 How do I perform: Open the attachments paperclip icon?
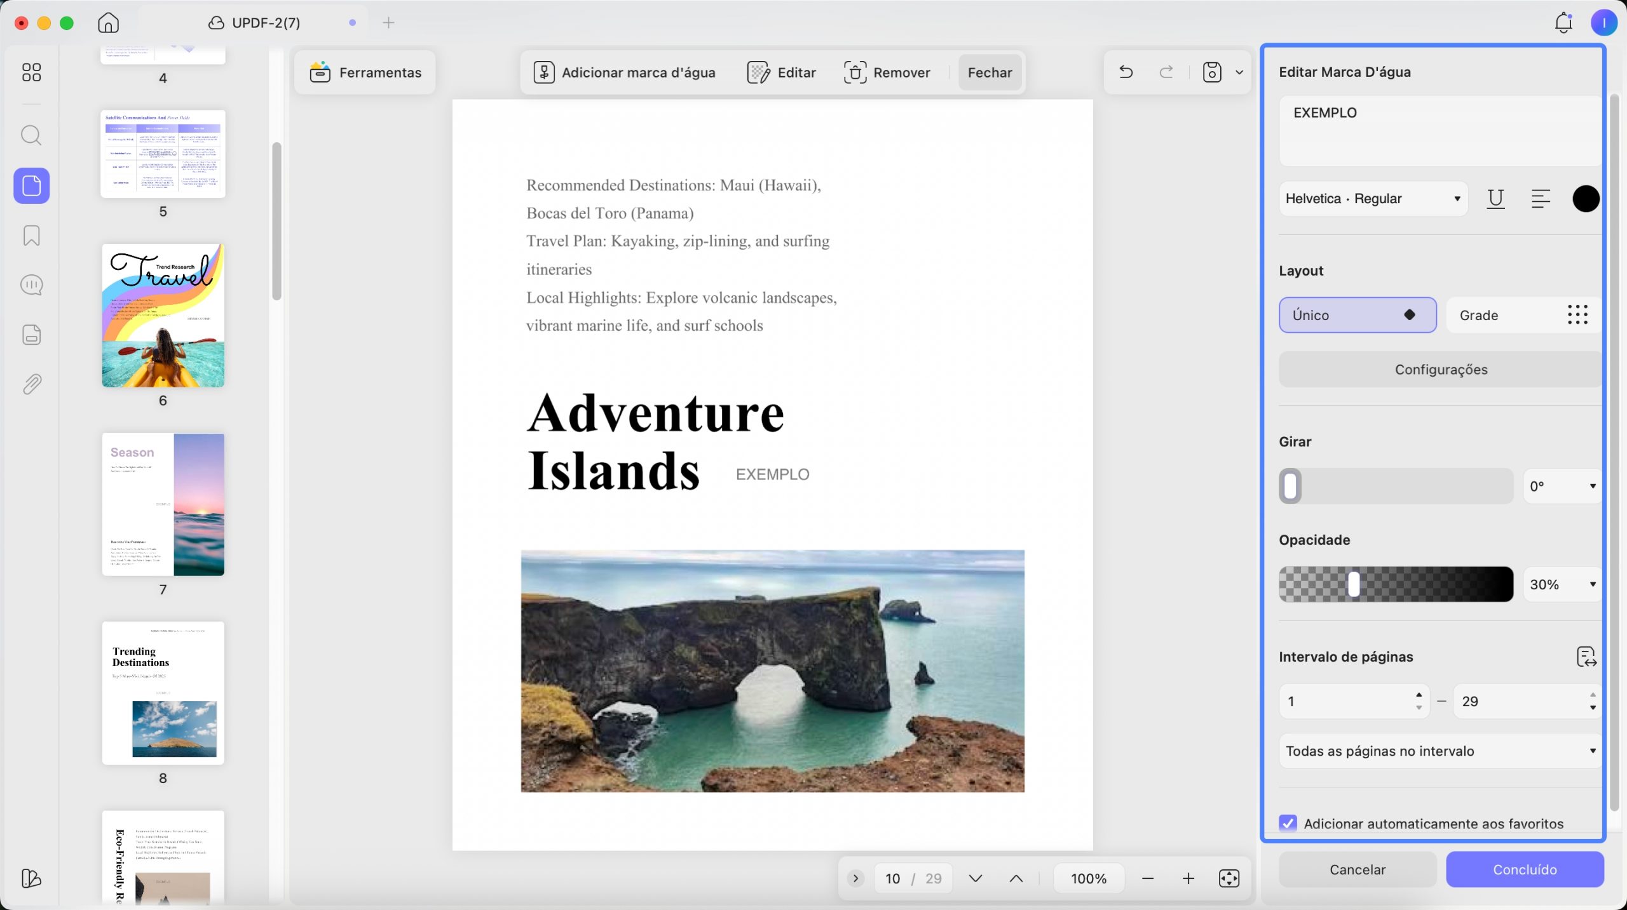pos(31,384)
